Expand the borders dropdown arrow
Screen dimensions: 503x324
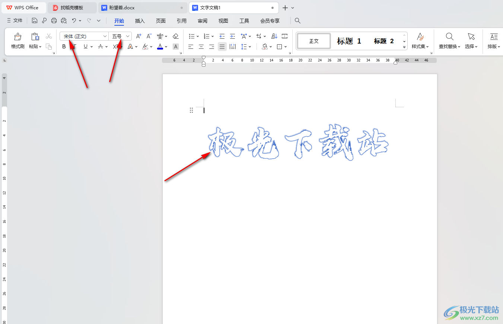[286, 47]
